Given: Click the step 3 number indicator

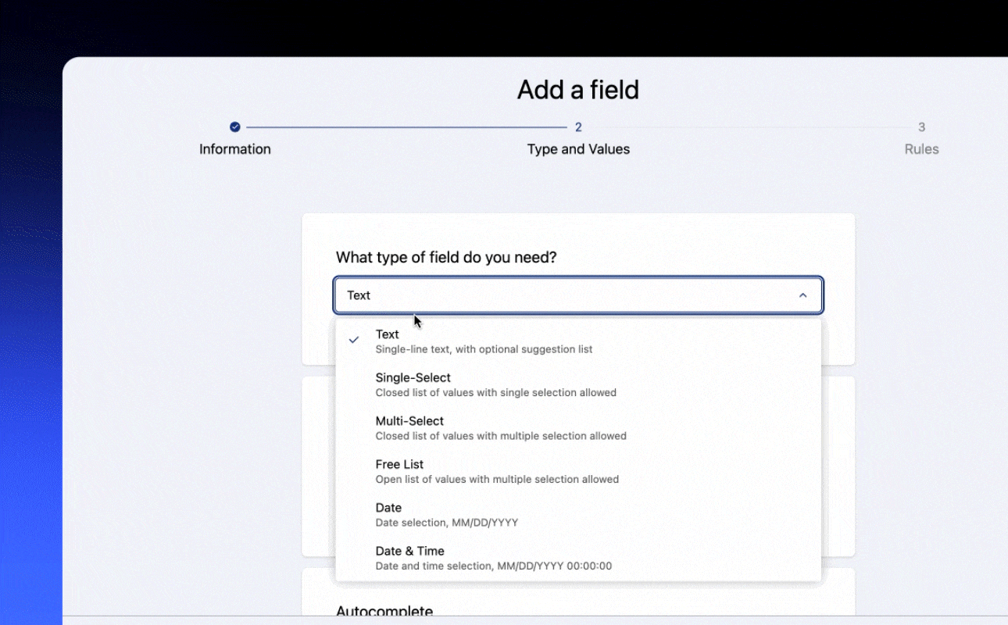Looking at the screenshot, I should (x=921, y=127).
